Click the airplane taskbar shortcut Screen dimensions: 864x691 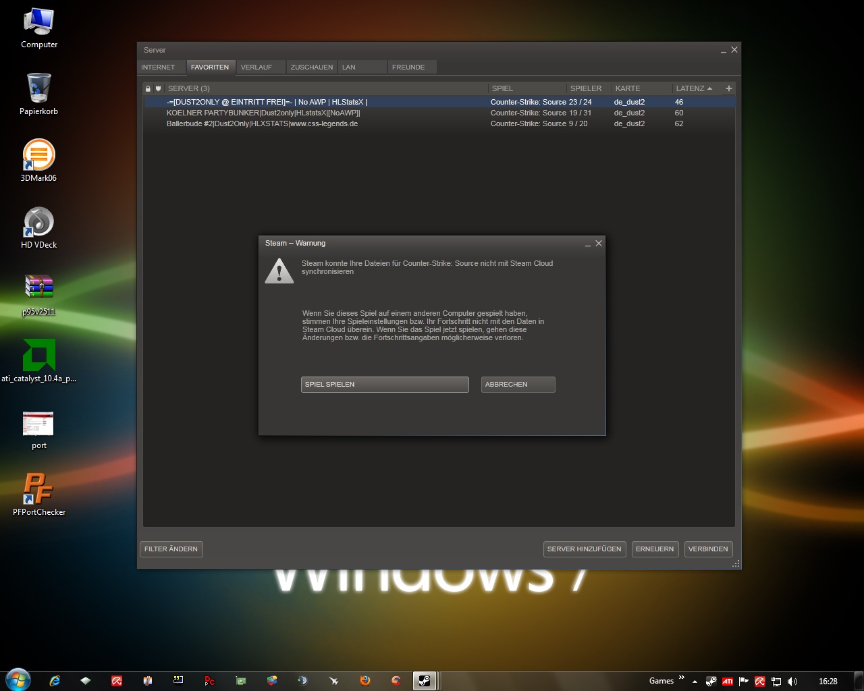(334, 681)
